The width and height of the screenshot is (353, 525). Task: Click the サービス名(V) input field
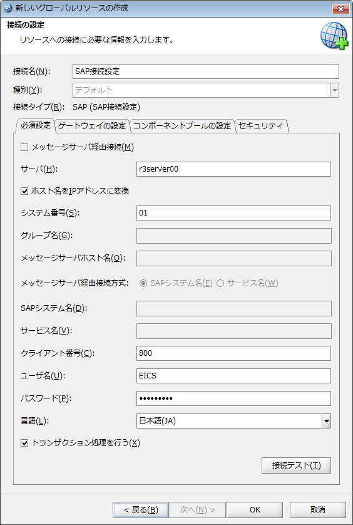point(234,331)
